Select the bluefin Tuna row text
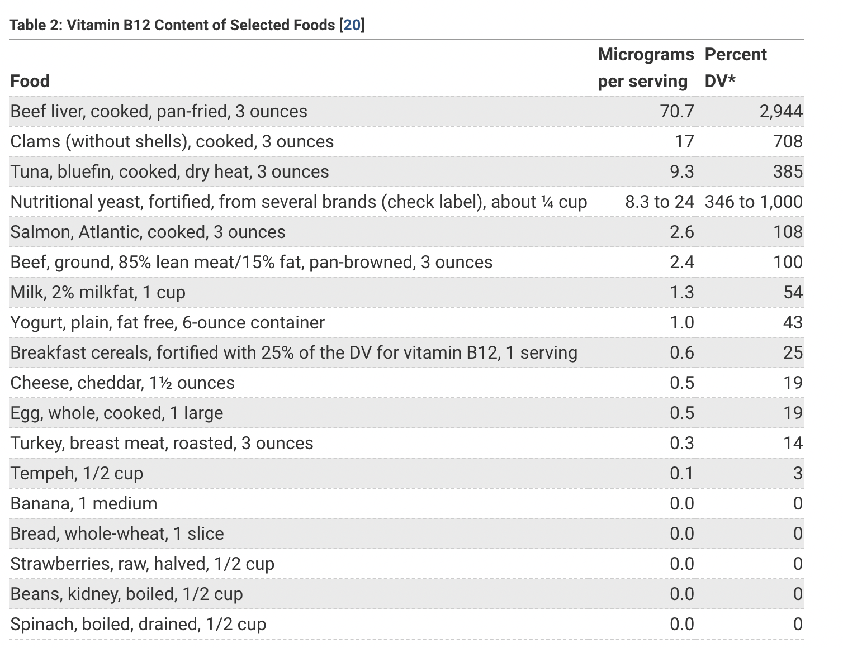 tap(169, 171)
